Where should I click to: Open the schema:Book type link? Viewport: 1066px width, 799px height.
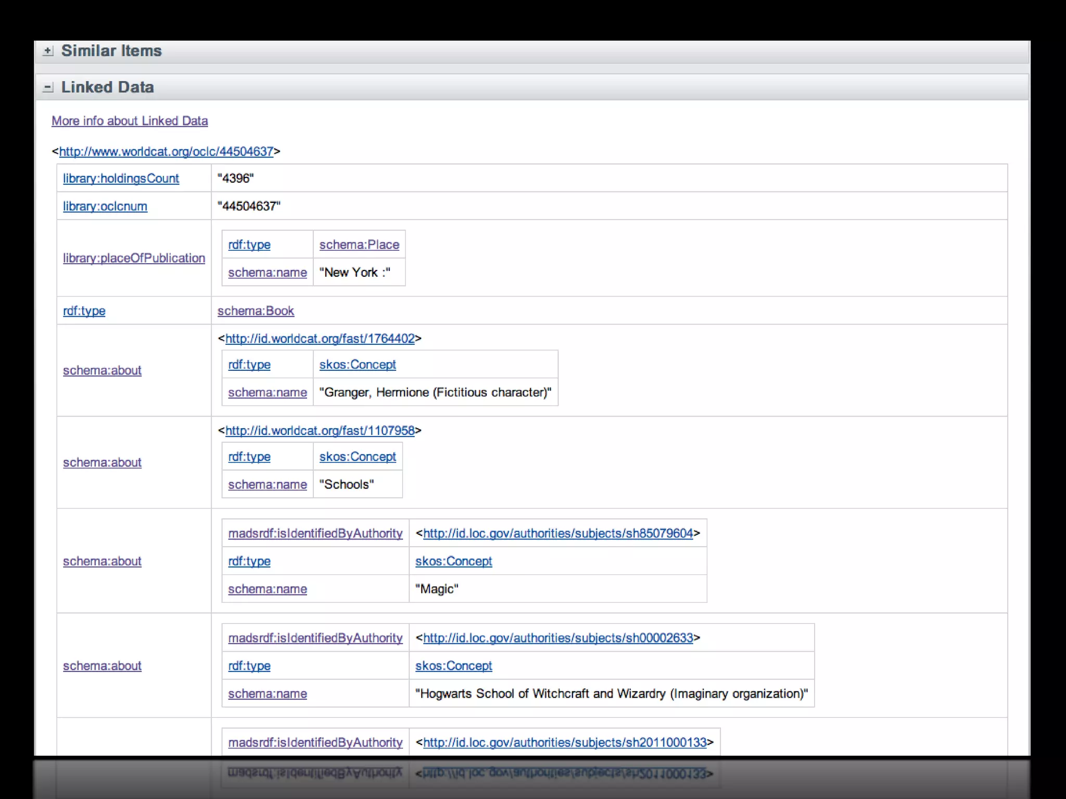click(256, 311)
